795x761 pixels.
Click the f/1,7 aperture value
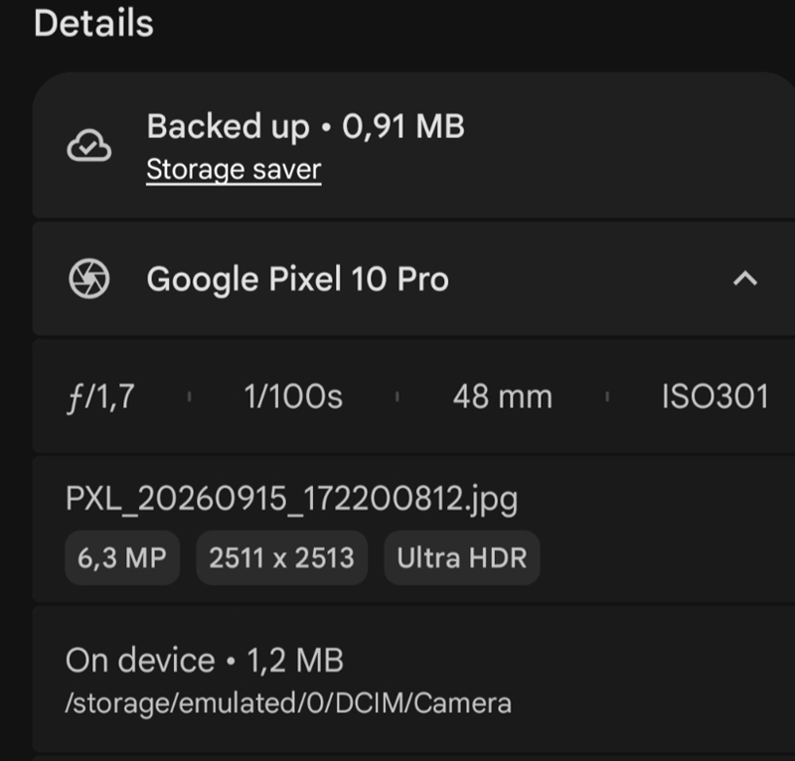(101, 396)
